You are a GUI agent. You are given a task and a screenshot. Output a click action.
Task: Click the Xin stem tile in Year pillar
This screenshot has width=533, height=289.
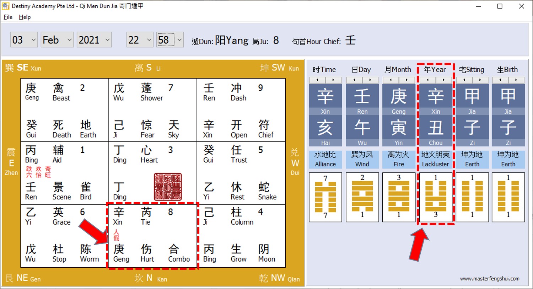[x=436, y=99]
